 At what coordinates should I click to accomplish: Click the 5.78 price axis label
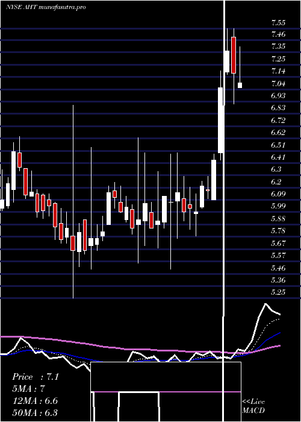(278, 231)
